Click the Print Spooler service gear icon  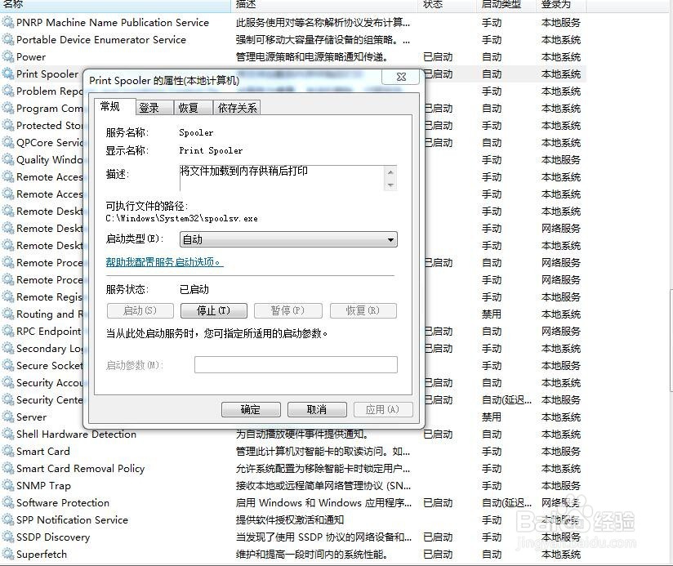point(7,74)
